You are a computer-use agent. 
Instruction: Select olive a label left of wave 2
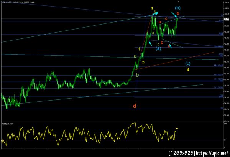pyautogui.click(x=135, y=56)
